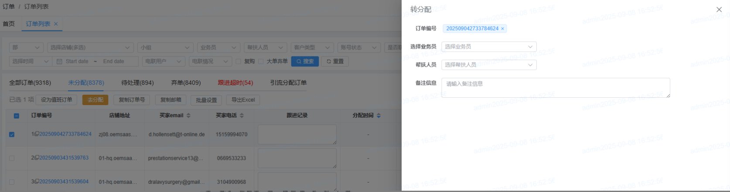
Task: Click copy icon beside order 20250904273784624
Action: pos(37,134)
